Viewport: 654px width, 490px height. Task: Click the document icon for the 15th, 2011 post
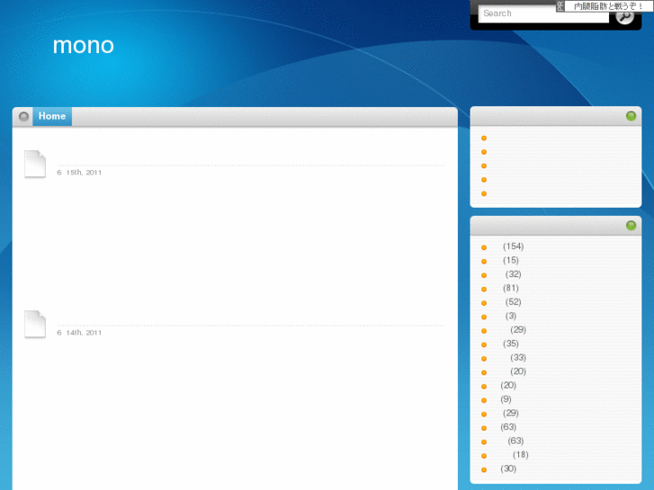(35, 164)
